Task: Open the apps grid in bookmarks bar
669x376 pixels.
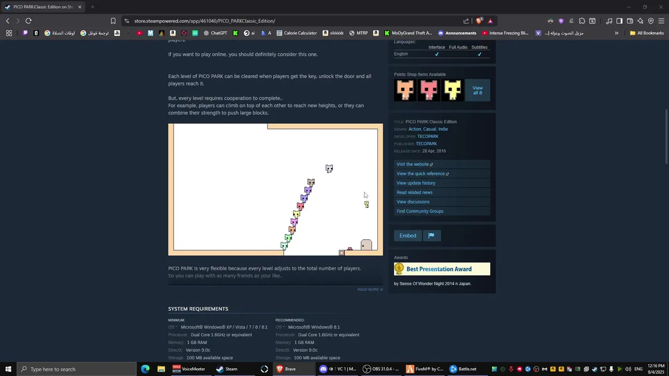Action: click(9, 33)
